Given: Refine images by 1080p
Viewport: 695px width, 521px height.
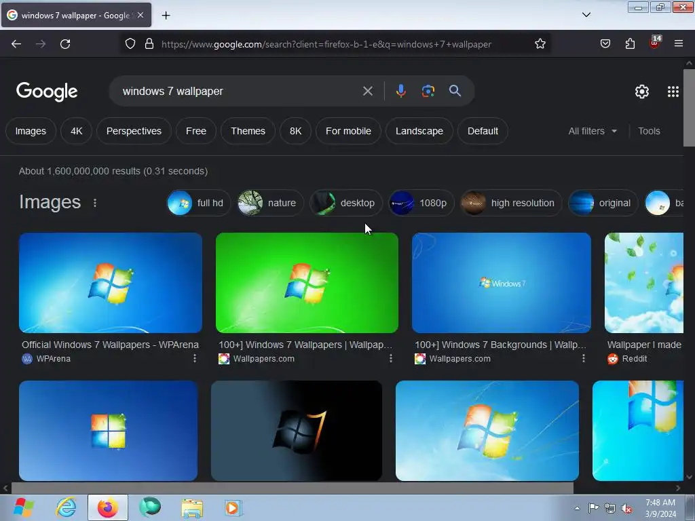Looking at the screenshot, I should pyautogui.click(x=421, y=203).
